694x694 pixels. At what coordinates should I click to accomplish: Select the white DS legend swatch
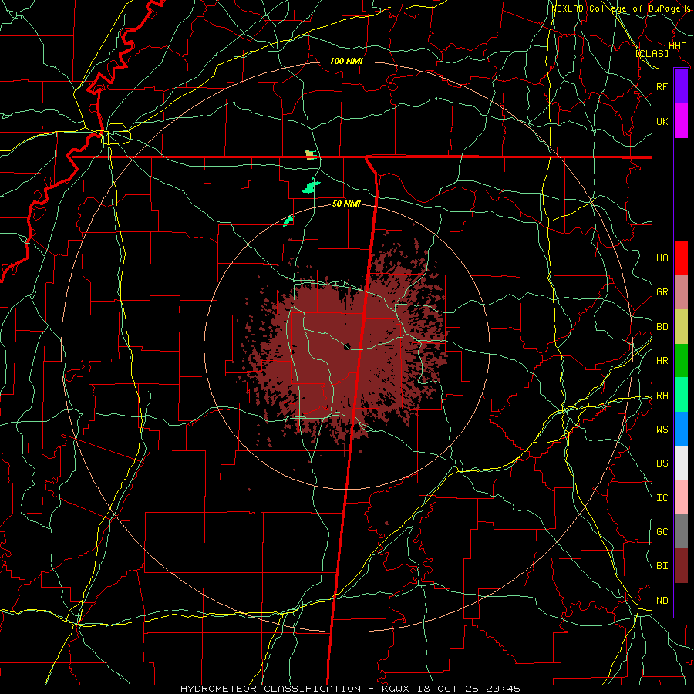tap(681, 463)
